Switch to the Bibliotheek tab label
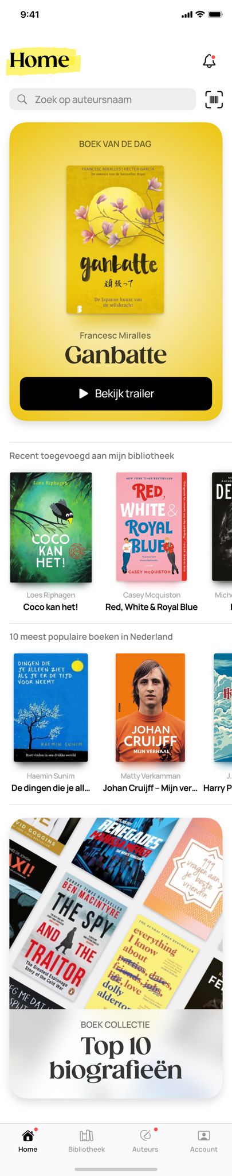The width and height of the screenshot is (232, 1176). (x=86, y=1149)
